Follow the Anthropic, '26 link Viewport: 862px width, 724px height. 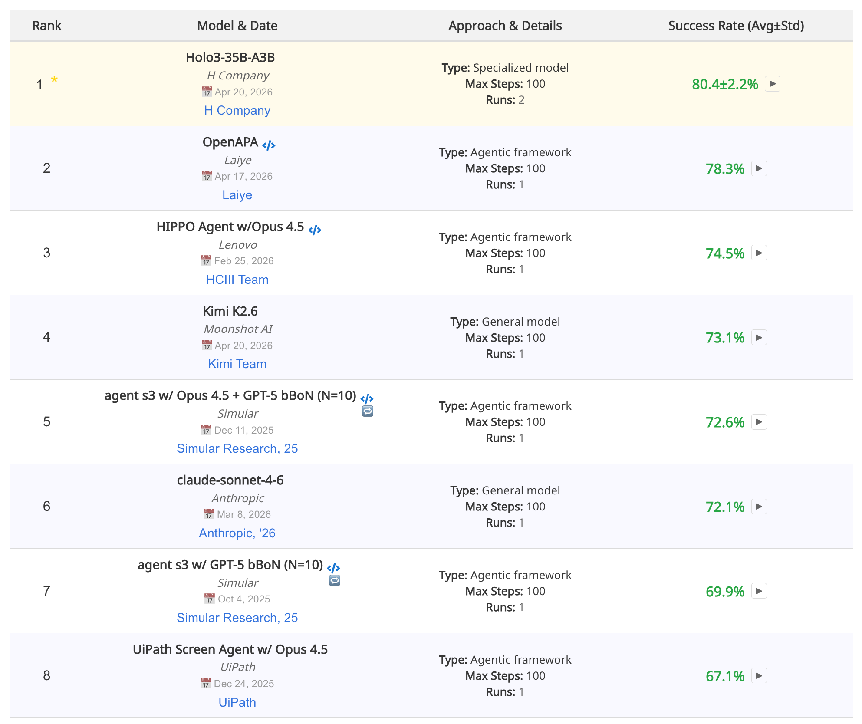pos(237,533)
